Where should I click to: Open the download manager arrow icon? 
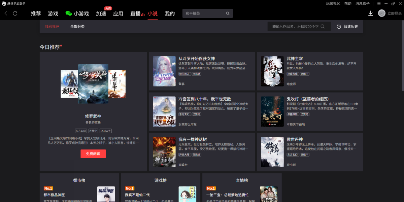pyautogui.click(x=370, y=13)
